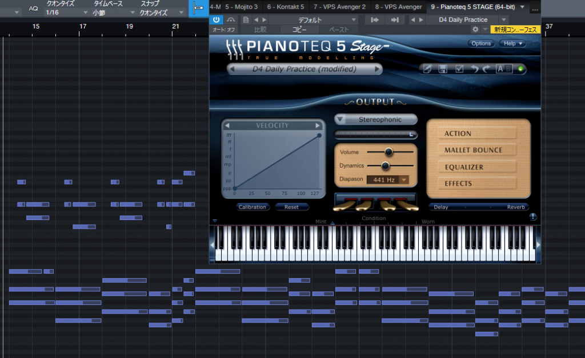Open the Pianoteq Help menu
The height and width of the screenshot is (358, 585).
(512, 43)
